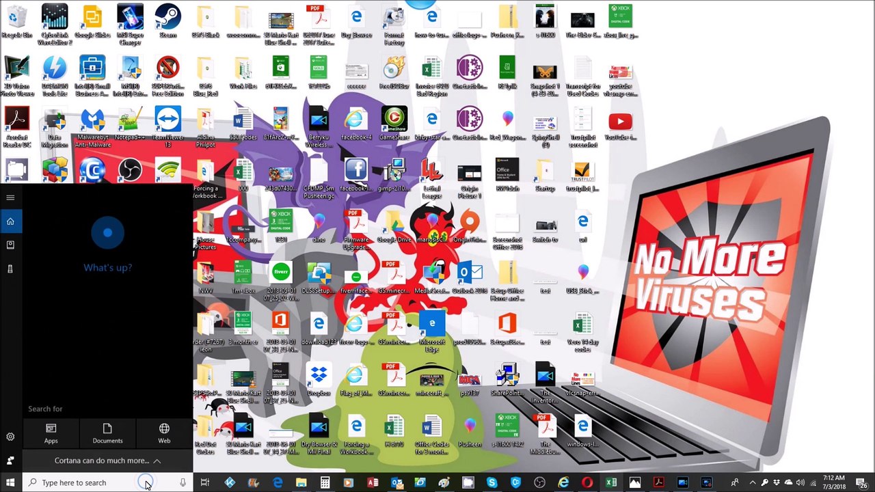875x492 pixels.
Task: Select the Steam desktop shortcut
Action: click(167, 22)
